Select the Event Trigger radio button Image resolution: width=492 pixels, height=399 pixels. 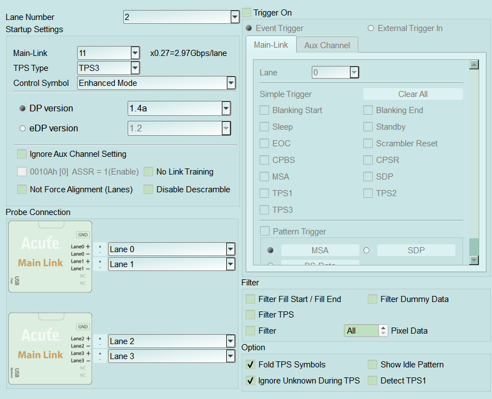(249, 28)
